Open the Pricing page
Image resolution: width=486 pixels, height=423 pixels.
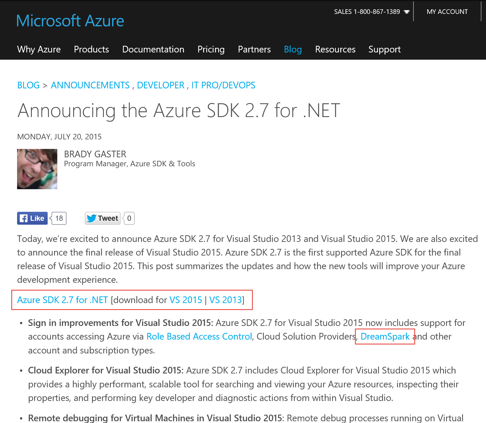click(211, 49)
